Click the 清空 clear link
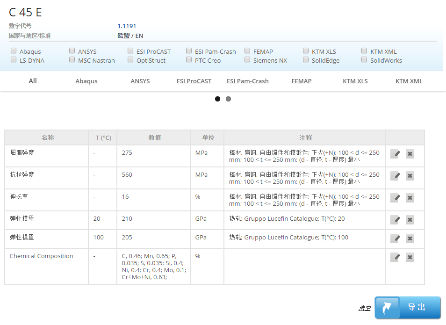The image size is (446, 325). 365,308
